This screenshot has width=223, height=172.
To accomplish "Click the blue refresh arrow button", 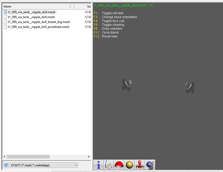I will tap(6, 165).
